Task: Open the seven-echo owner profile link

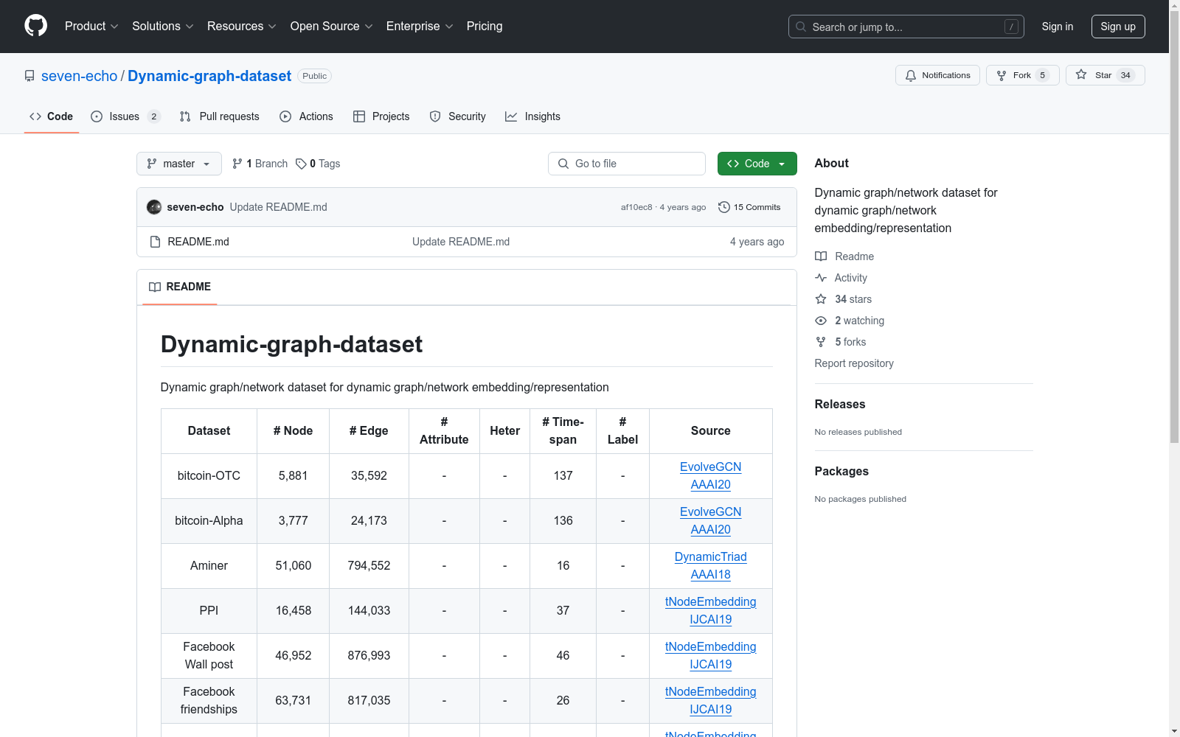Action: pos(79,76)
